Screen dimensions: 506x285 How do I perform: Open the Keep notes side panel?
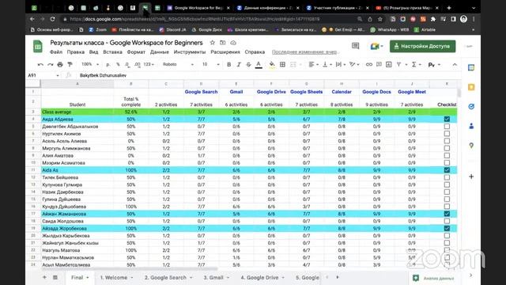[471, 87]
